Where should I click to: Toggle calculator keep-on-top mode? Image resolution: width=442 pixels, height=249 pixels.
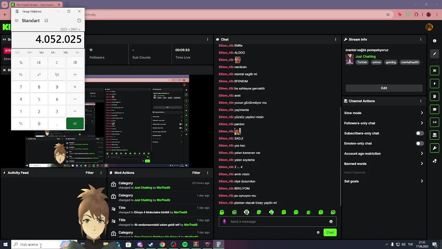click(46, 21)
